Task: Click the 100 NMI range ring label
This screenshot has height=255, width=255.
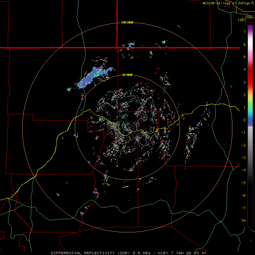Action: coord(127,22)
